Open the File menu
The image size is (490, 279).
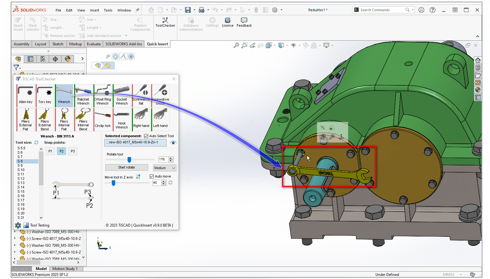[58, 10]
